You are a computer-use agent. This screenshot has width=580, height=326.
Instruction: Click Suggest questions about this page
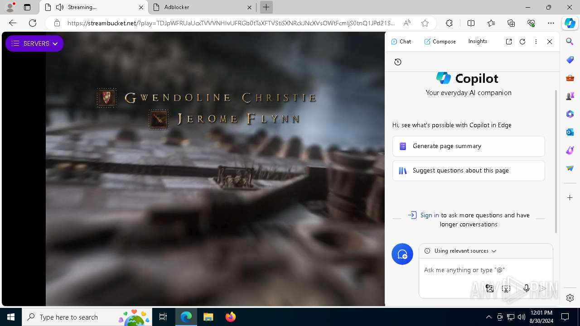469,171
